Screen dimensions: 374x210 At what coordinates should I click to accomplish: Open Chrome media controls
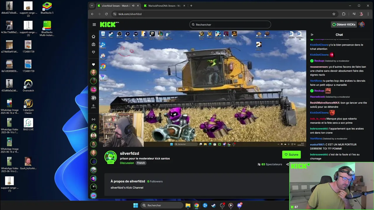[354, 14]
